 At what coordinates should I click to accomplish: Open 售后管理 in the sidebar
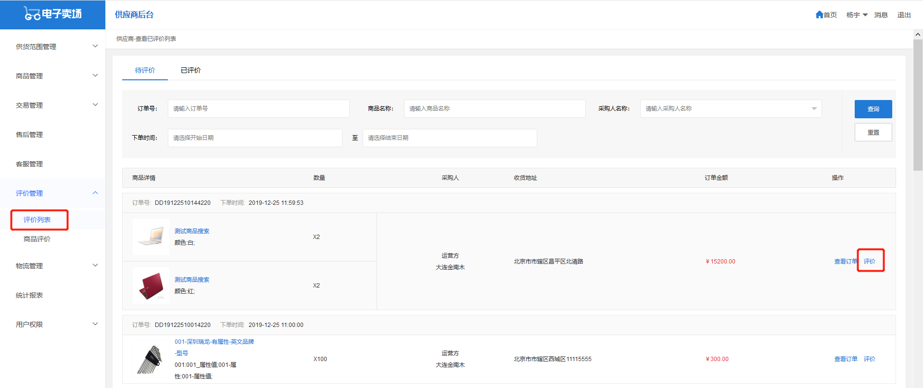tap(29, 135)
